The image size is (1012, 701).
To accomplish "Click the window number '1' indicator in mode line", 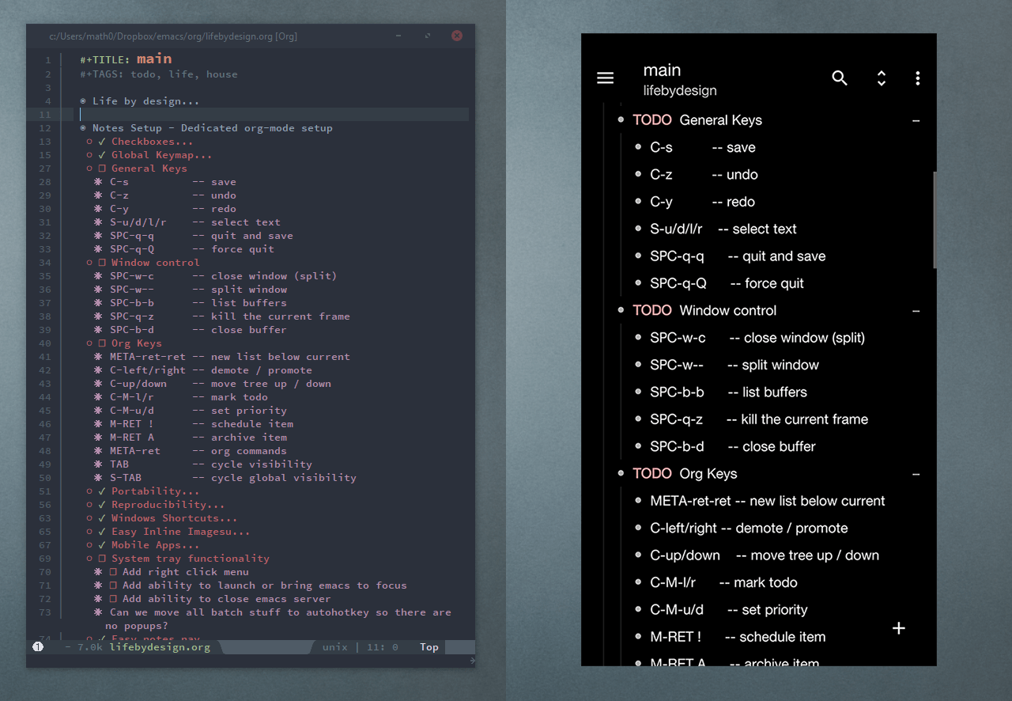I will [x=37, y=646].
